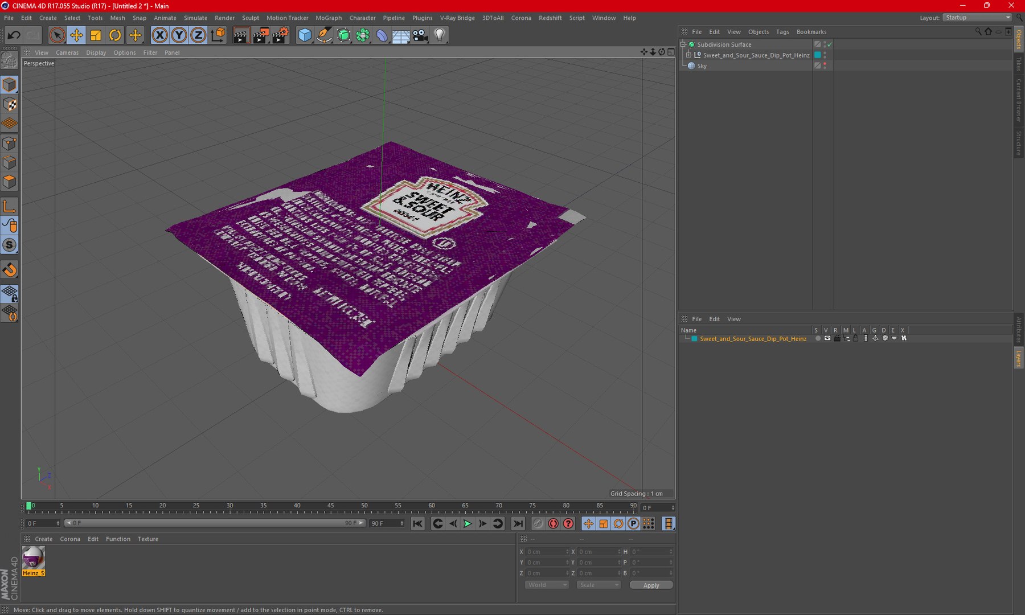Select the Scale tool
Viewport: 1025px width, 615px height.
tap(96, 35)
